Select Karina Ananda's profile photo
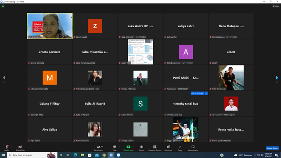 point(95,129)
